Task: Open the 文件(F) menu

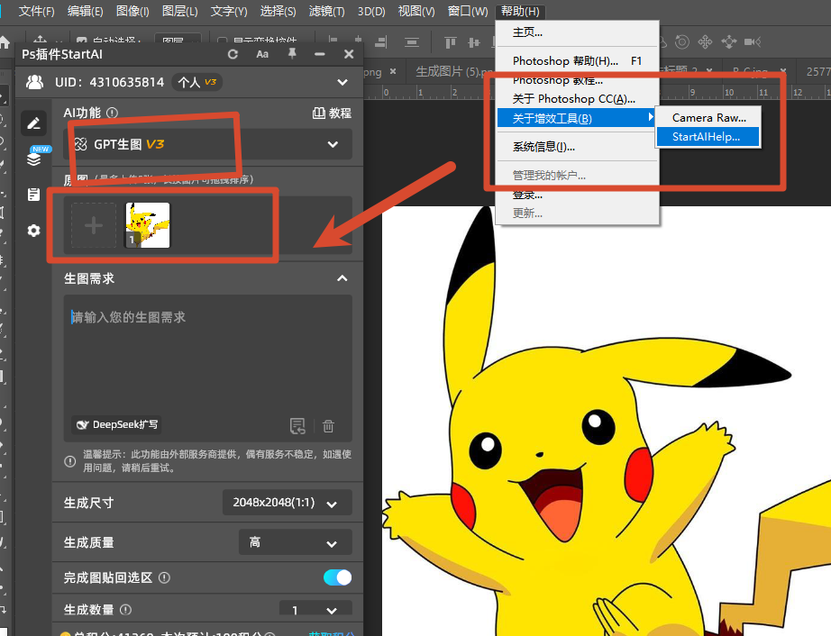Action: [37, 11]
